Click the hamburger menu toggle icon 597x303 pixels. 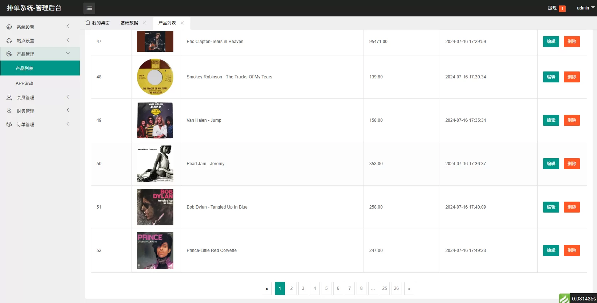(89, 8)
